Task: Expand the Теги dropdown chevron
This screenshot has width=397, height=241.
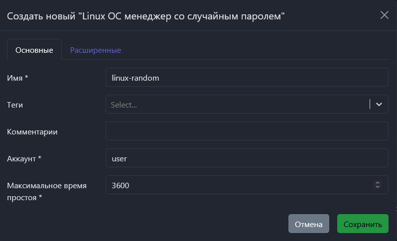Action: point(379,105)
